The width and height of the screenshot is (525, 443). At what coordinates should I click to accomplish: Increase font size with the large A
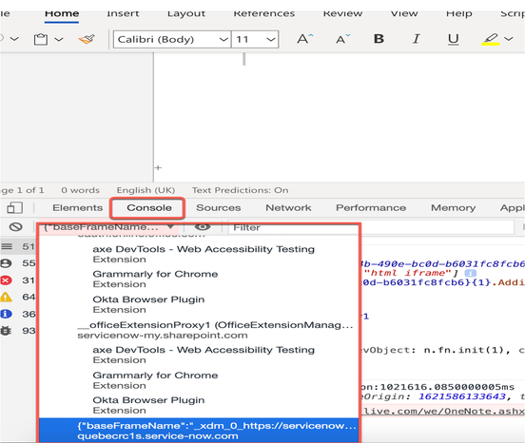point(304,39)
